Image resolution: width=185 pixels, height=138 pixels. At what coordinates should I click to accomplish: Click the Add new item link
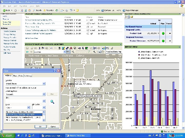[x=32, y=38]
